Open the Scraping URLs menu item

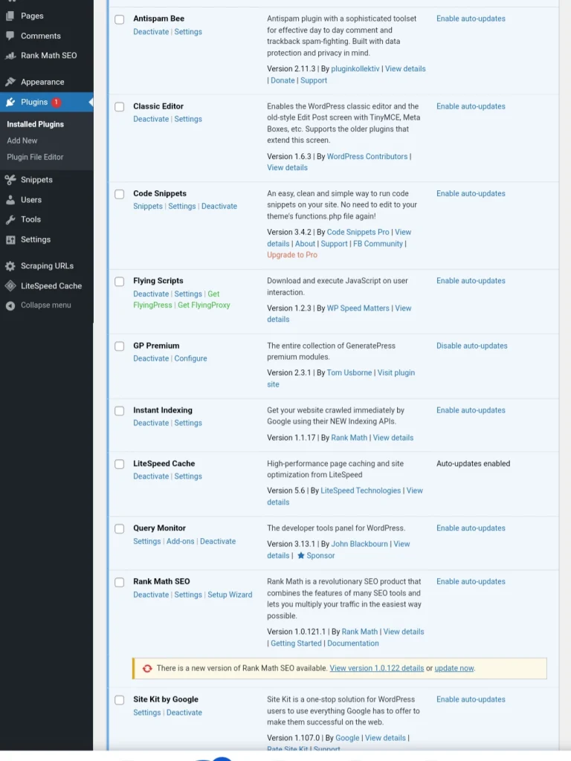pos(47,266)
